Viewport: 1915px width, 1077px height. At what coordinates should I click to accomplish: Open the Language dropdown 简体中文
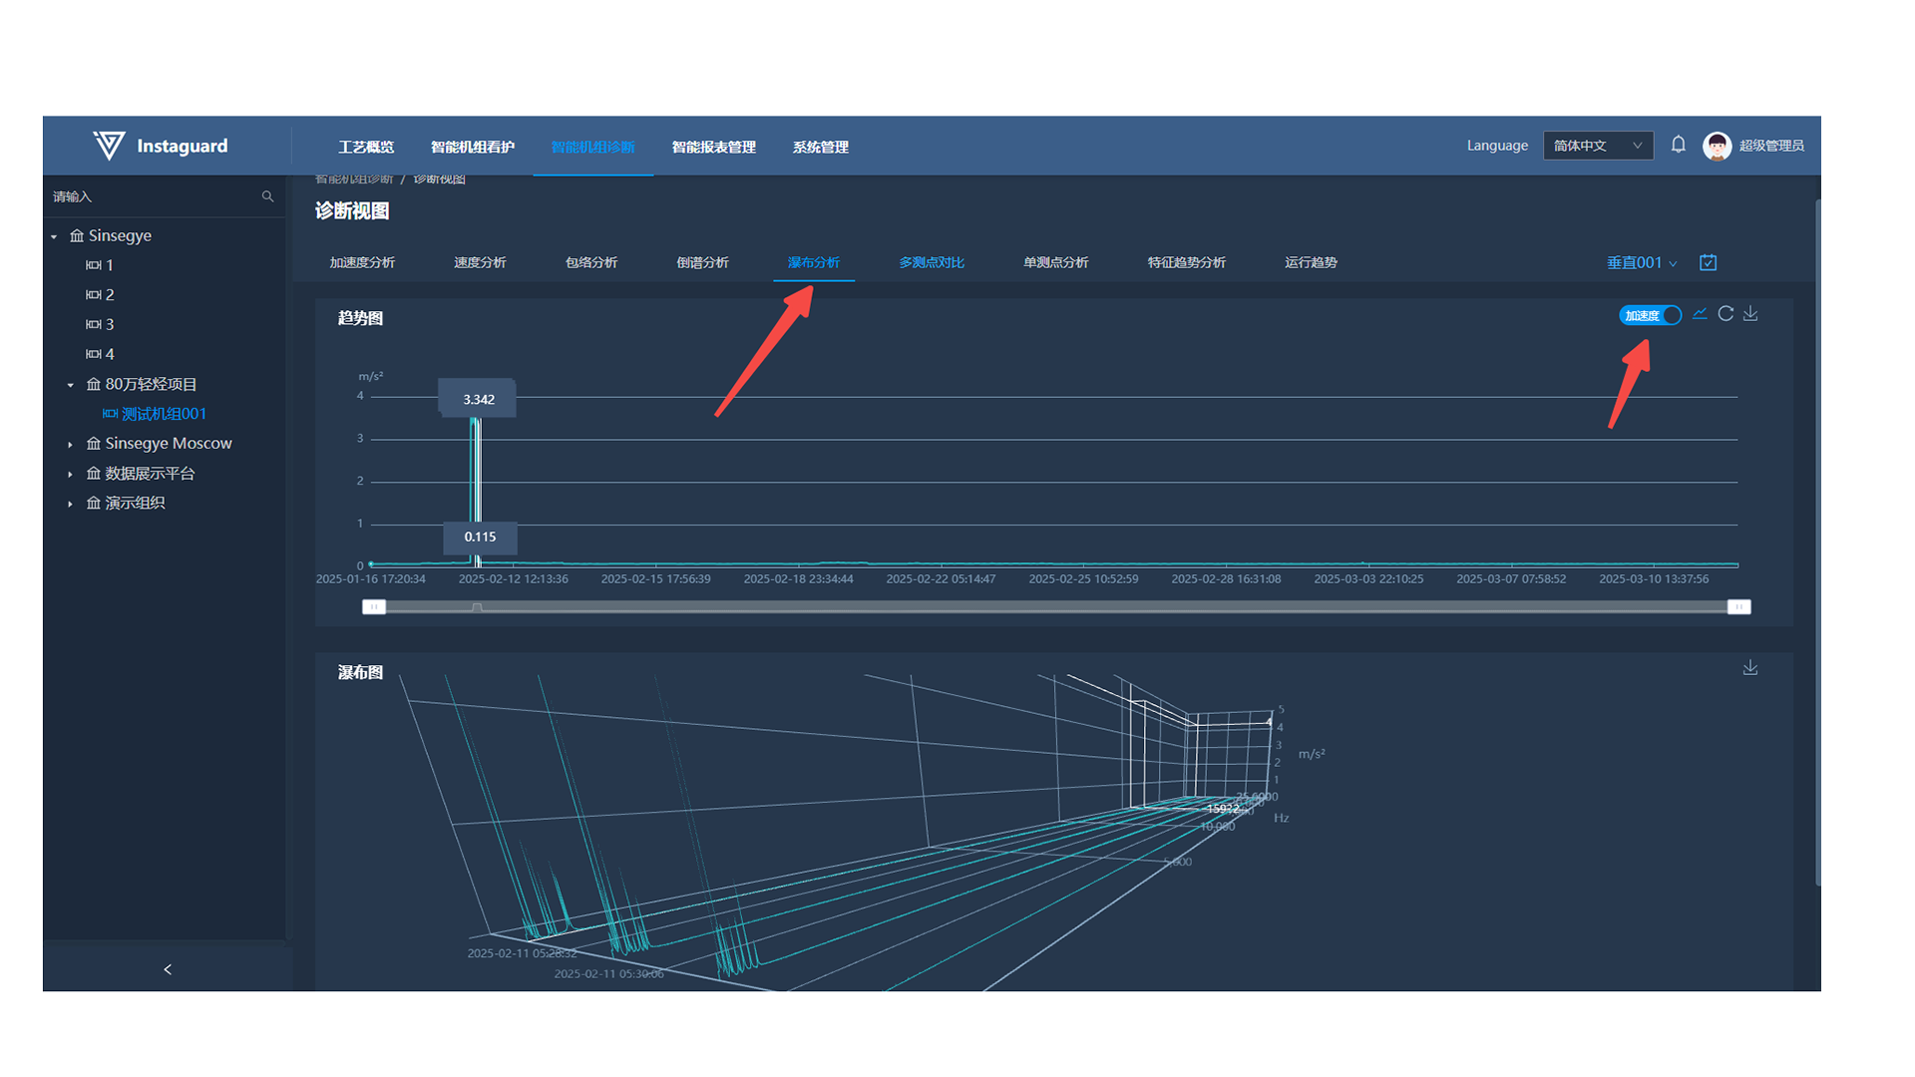[1598, 146]
